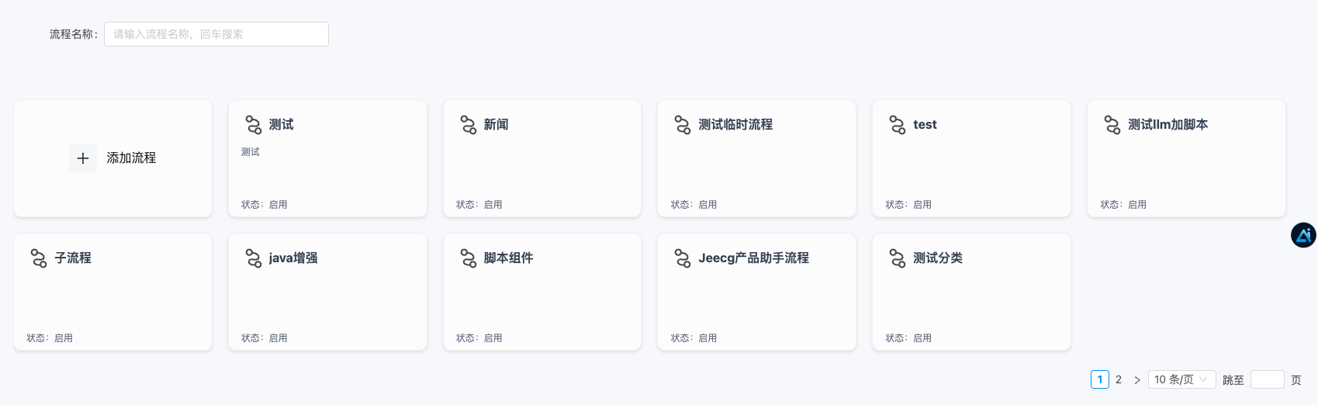This screenshot has height=405, width=1318.
Task: Focus the 流程名称 search input
Action: coord(216,34)
